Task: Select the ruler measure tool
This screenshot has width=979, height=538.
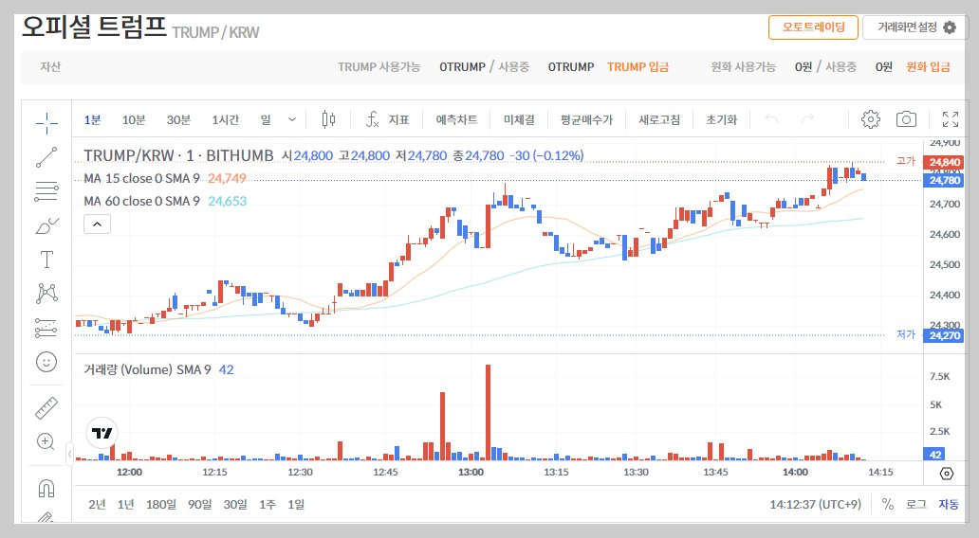Action: tap(46, 407)
